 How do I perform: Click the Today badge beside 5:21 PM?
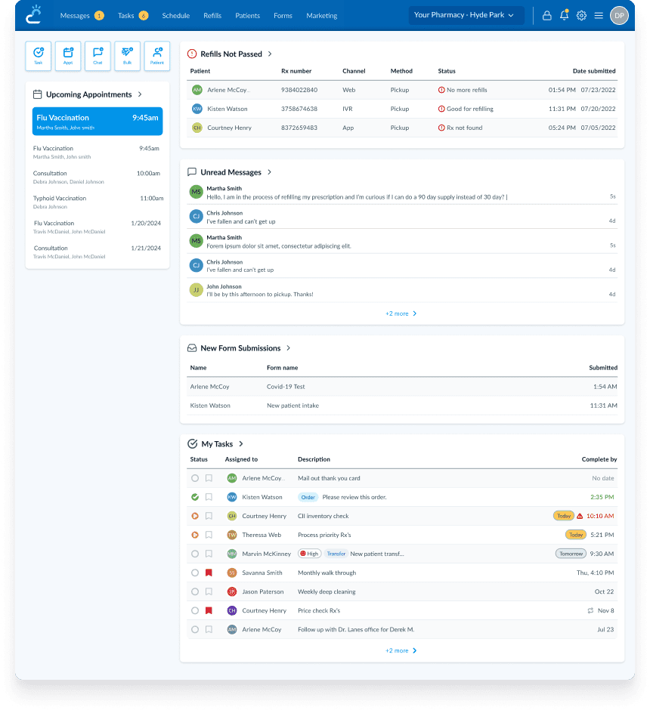coord(576,535)
